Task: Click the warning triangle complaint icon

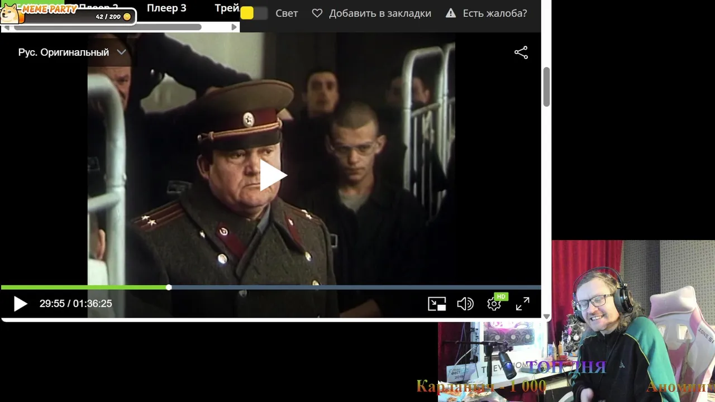Action: (451, 13)
